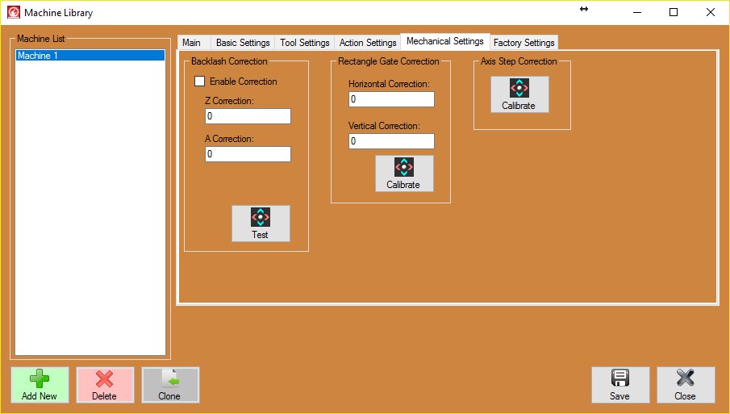Calibrate the Rectangle Gate Correction
The image size is (730, 414).
coord(403,174)
